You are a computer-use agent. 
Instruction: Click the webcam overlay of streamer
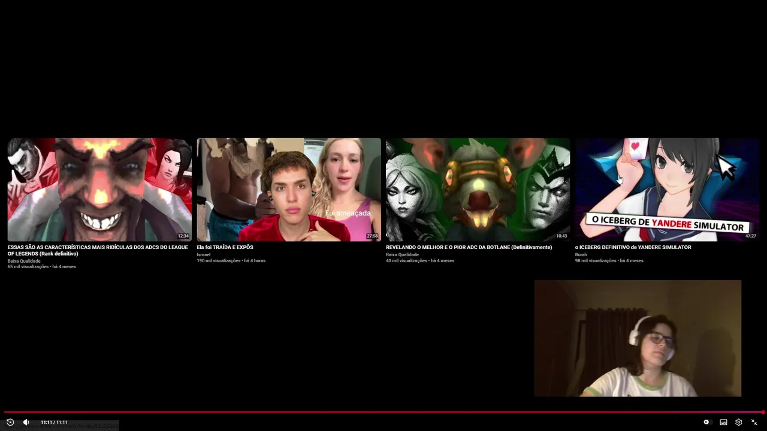(638, 338)
